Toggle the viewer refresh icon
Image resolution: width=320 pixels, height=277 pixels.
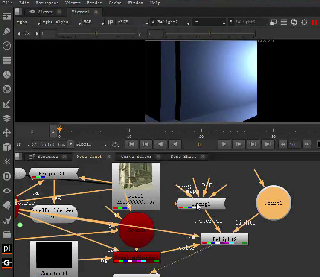click(294, 22)
